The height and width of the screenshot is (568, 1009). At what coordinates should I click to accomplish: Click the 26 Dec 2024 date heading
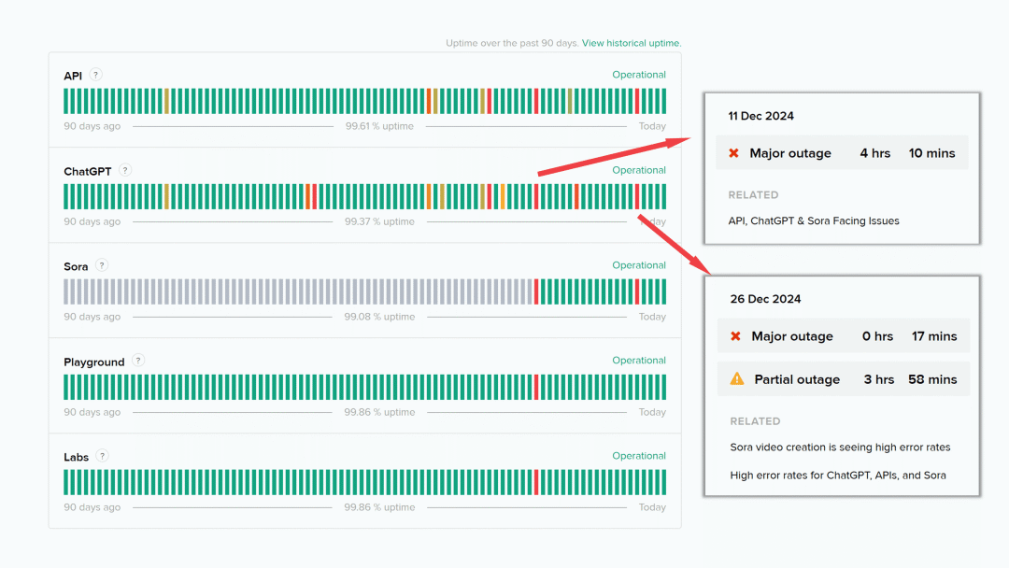coord(765,299)
